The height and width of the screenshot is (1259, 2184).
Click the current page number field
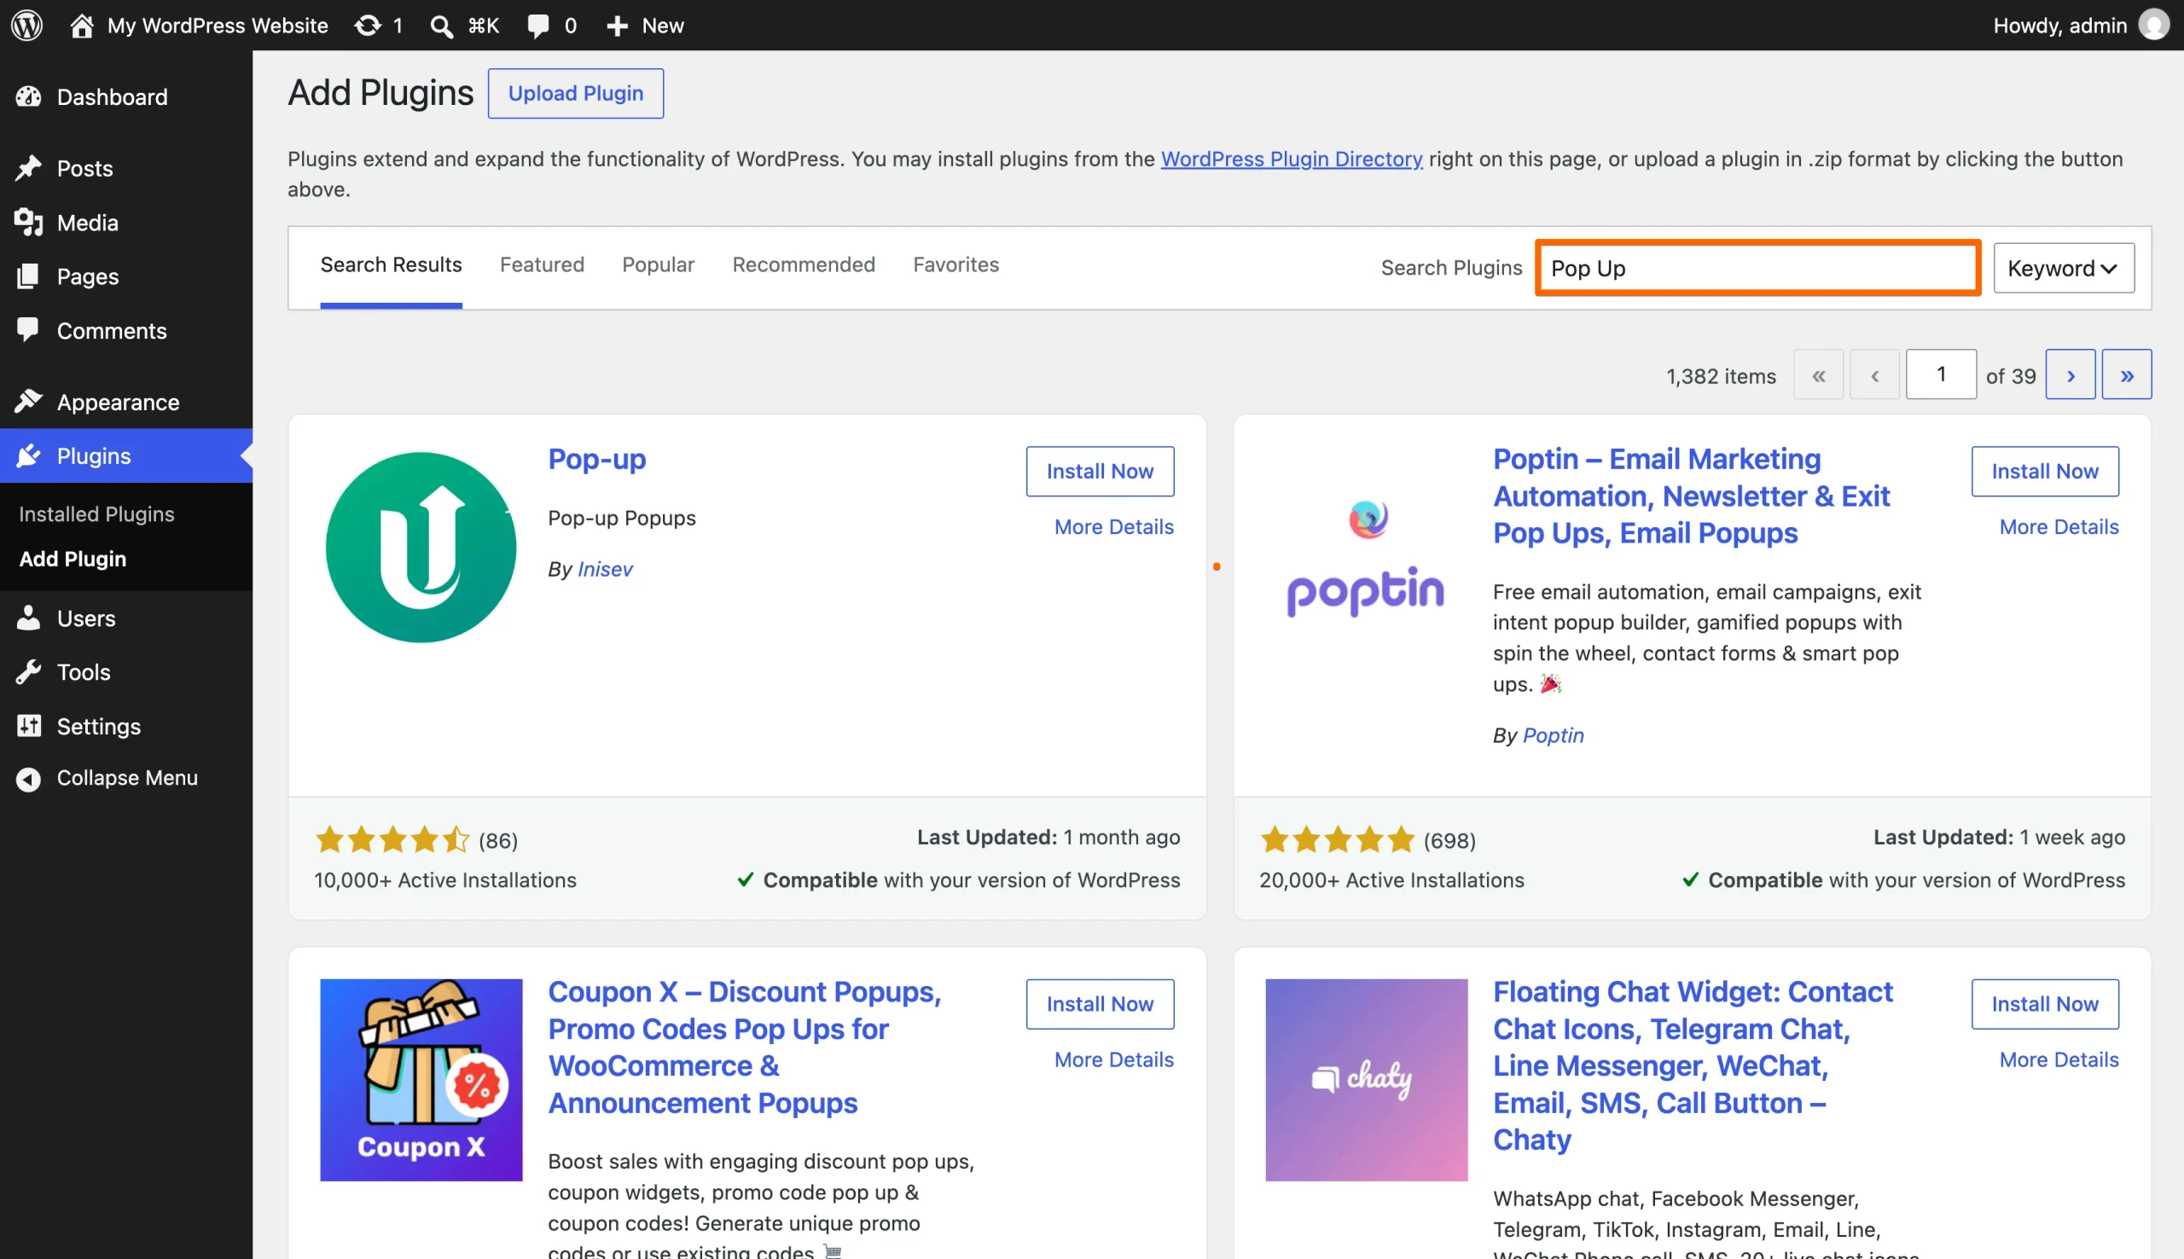click(1940, 374)
